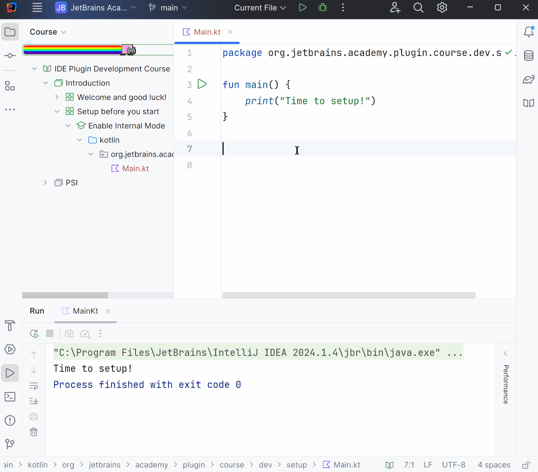
Task: Toggle scroll to end in console
Action: (34, 401)
